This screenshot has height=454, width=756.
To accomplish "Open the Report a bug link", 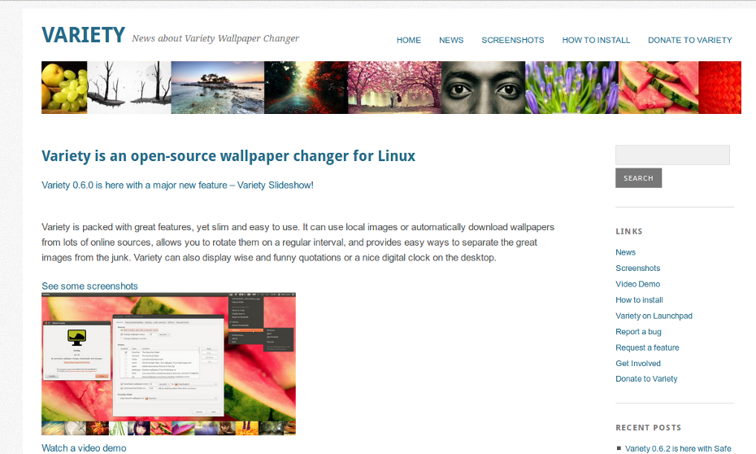I will pyautogui.click(x=638, y=332).
